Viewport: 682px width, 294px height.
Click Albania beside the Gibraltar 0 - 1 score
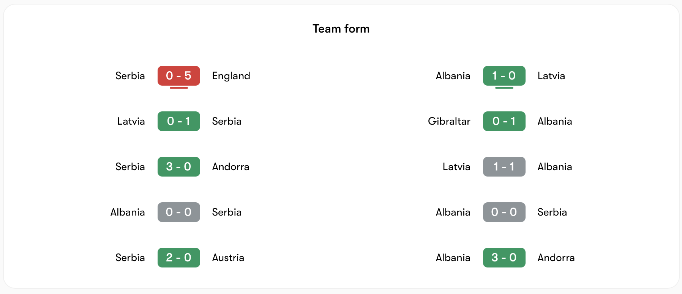point(554,121)
